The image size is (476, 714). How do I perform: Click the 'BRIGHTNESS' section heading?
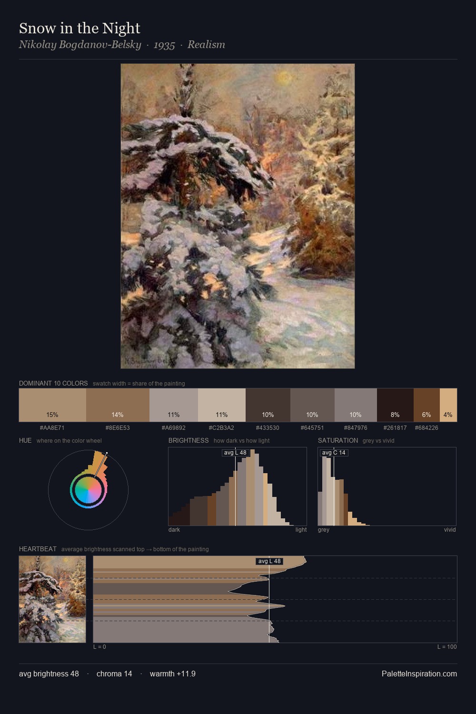(x=188, y=440)
